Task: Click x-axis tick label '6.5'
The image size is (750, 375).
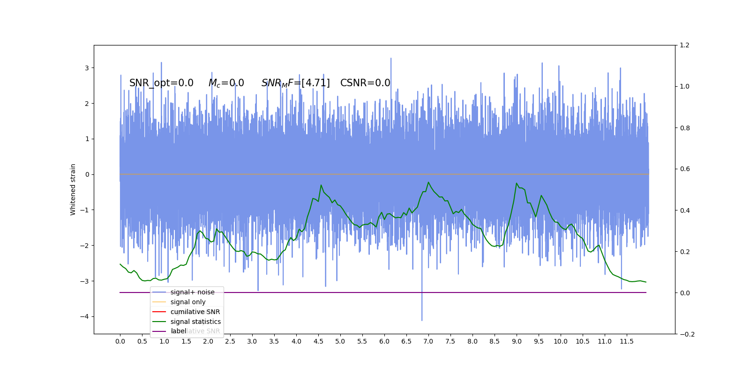Action: click(406, 341)
